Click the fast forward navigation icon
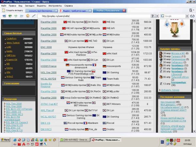This screenshot has height=147, width=196. (22, 16)
